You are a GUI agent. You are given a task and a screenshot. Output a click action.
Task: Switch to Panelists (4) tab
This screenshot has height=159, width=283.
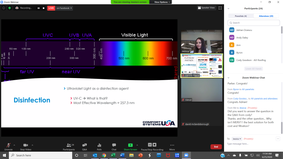tap(241, 16)
